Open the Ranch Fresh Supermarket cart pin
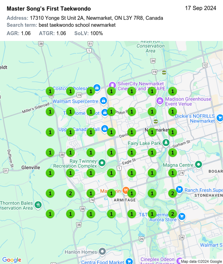223x264 pixels. [180, 190]
